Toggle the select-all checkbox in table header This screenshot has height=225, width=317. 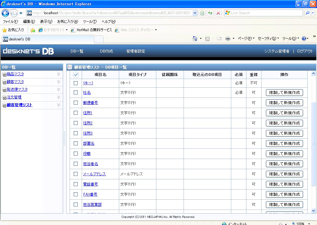(76, 75)
